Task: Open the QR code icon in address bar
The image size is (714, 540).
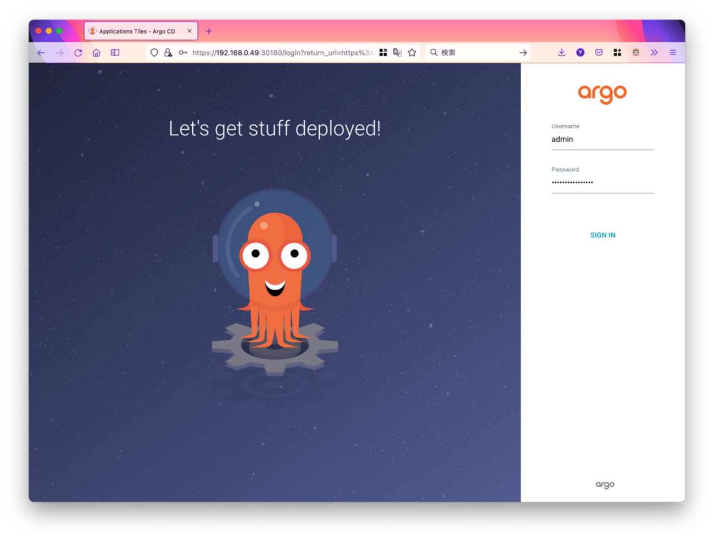Action: pos(383,53)
